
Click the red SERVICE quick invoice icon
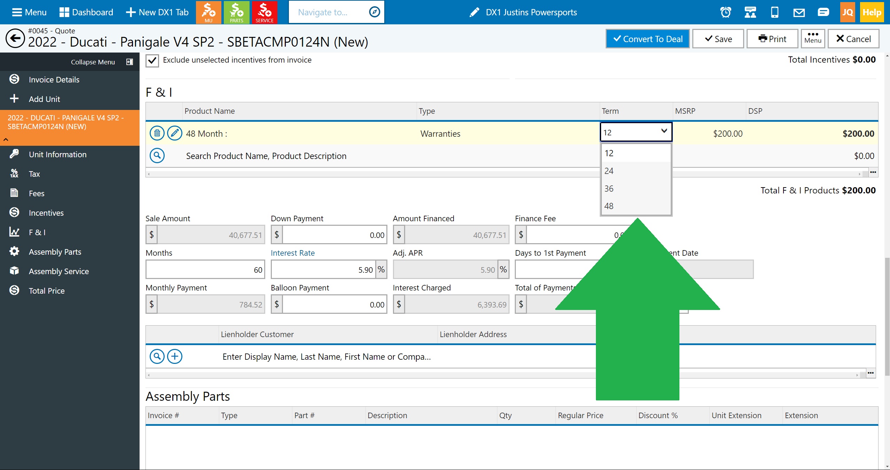coord(264,12)
